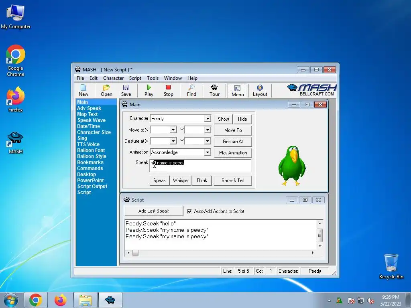Toggle Auto-Add Actions to Script checkbox

coord(189,211)
